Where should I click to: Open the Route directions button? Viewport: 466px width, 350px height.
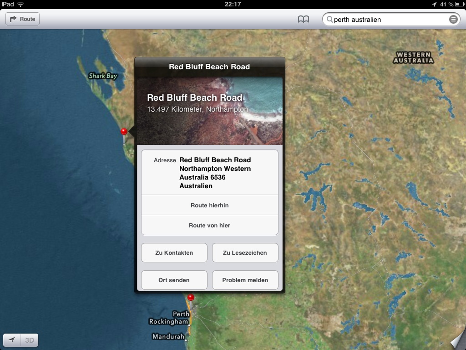23,19
